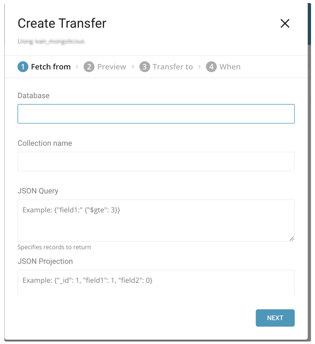Click into the Collection name field
315x344 pixels.
pos(156,161)
